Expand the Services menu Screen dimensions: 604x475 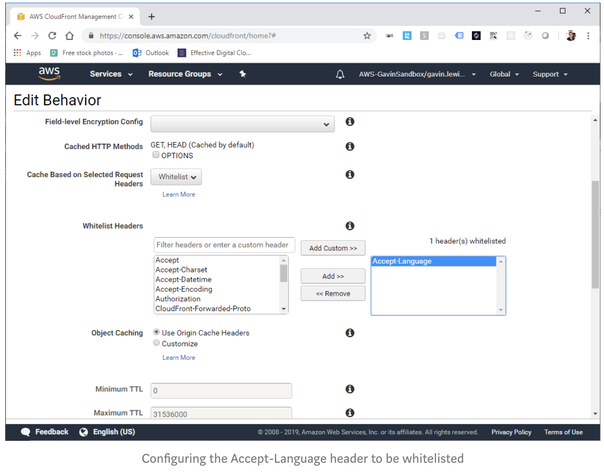(x=111, y=74)
